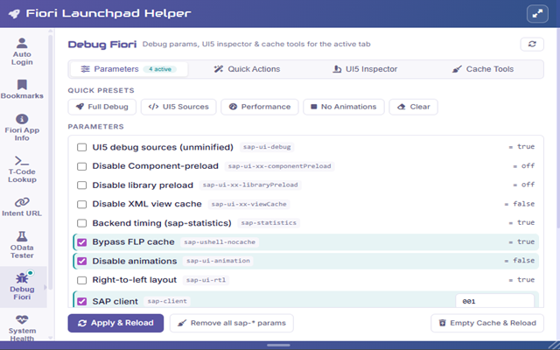Click the resize grip handle at bottom center
560x350 pixels.
click(278, 346)
